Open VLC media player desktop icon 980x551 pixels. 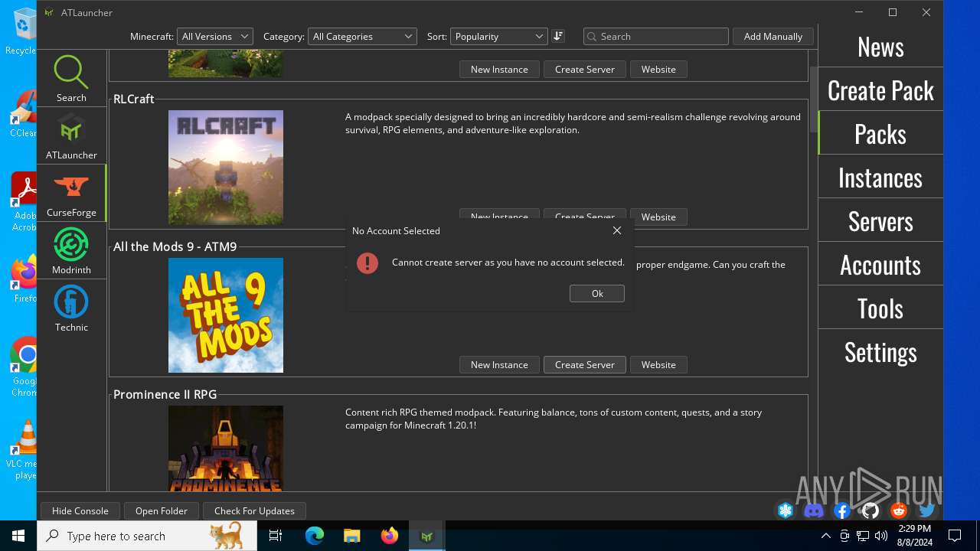pos(23,450)
